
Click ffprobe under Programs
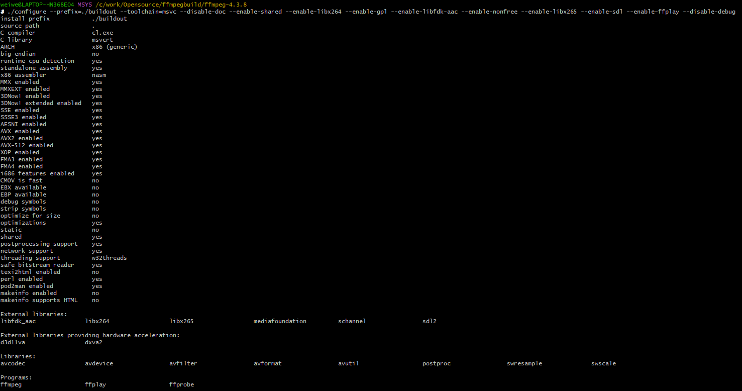tap(181, 384)
